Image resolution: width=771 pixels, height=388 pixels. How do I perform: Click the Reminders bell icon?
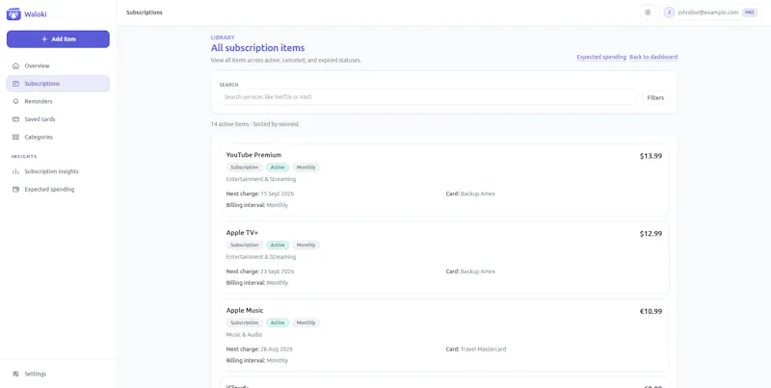pos(15,101)
